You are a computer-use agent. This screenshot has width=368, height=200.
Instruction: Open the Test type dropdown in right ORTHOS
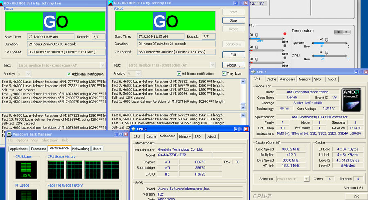(212, 65)
